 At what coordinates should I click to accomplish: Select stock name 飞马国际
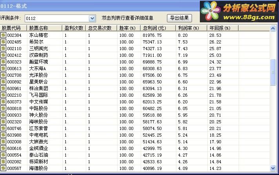pos(39,95)
